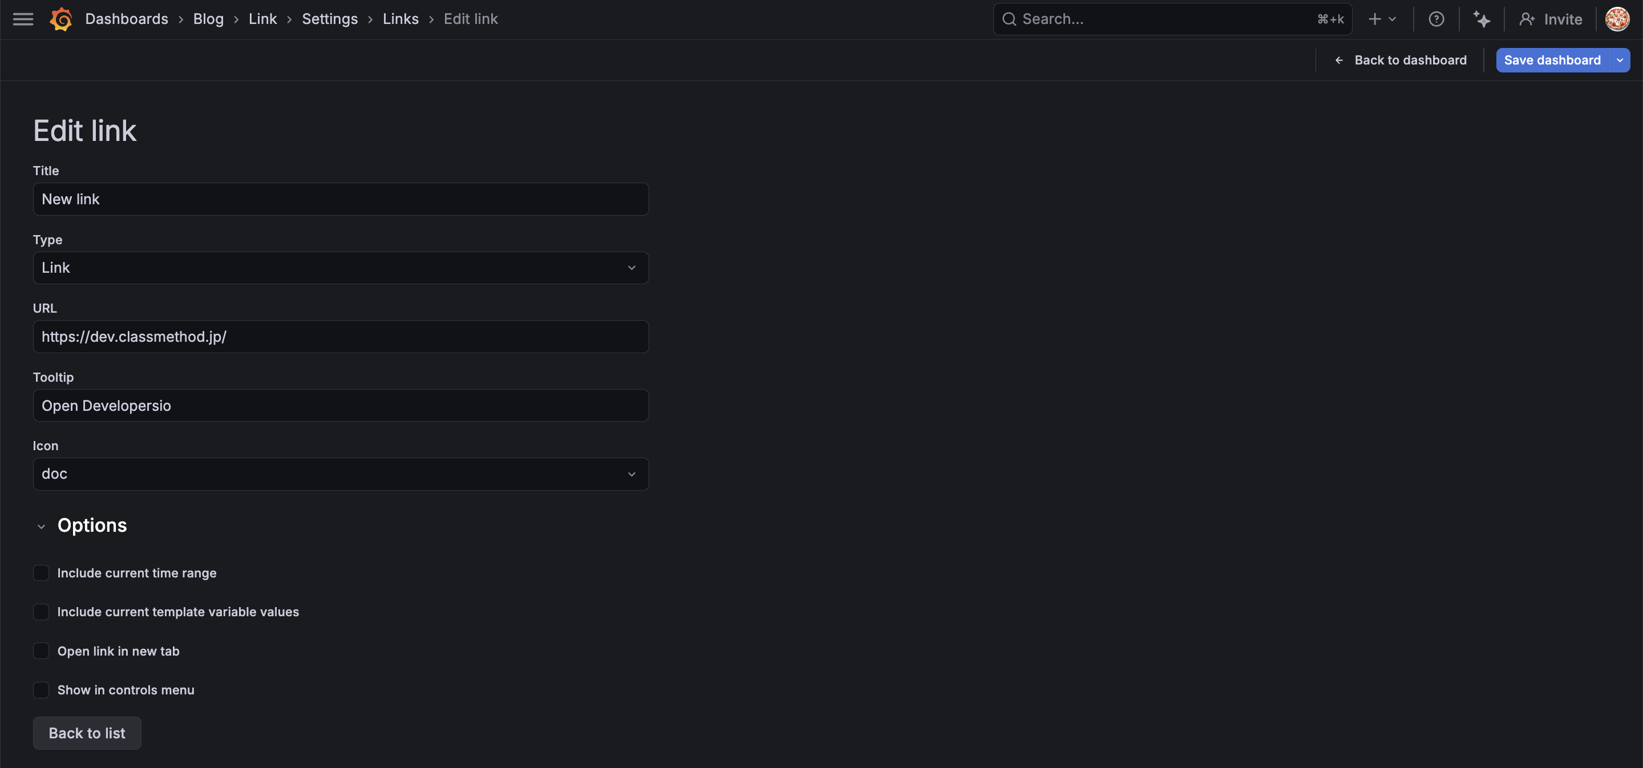This screenshot has width=1643, height=768.
Task: Open the help question-mark icon
Action: 1436,19
